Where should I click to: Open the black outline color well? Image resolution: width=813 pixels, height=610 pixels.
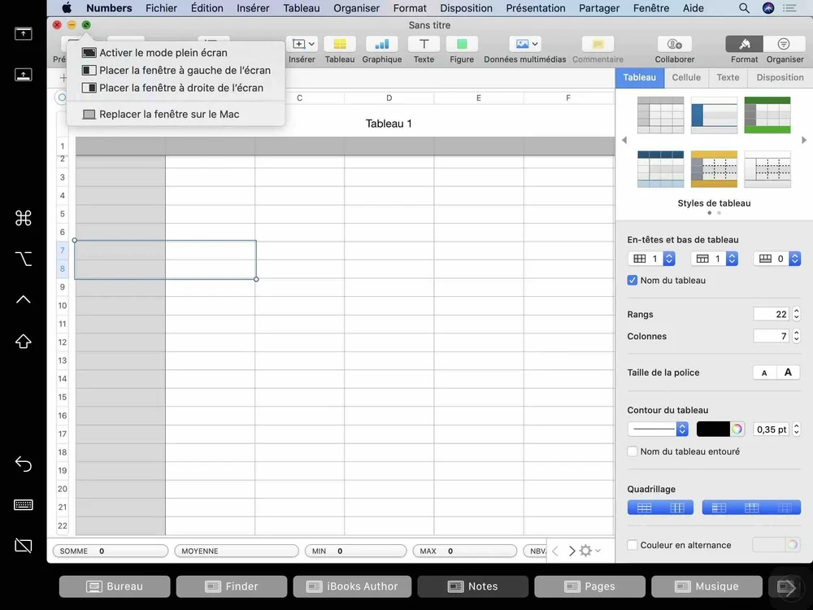click(713, 429)
